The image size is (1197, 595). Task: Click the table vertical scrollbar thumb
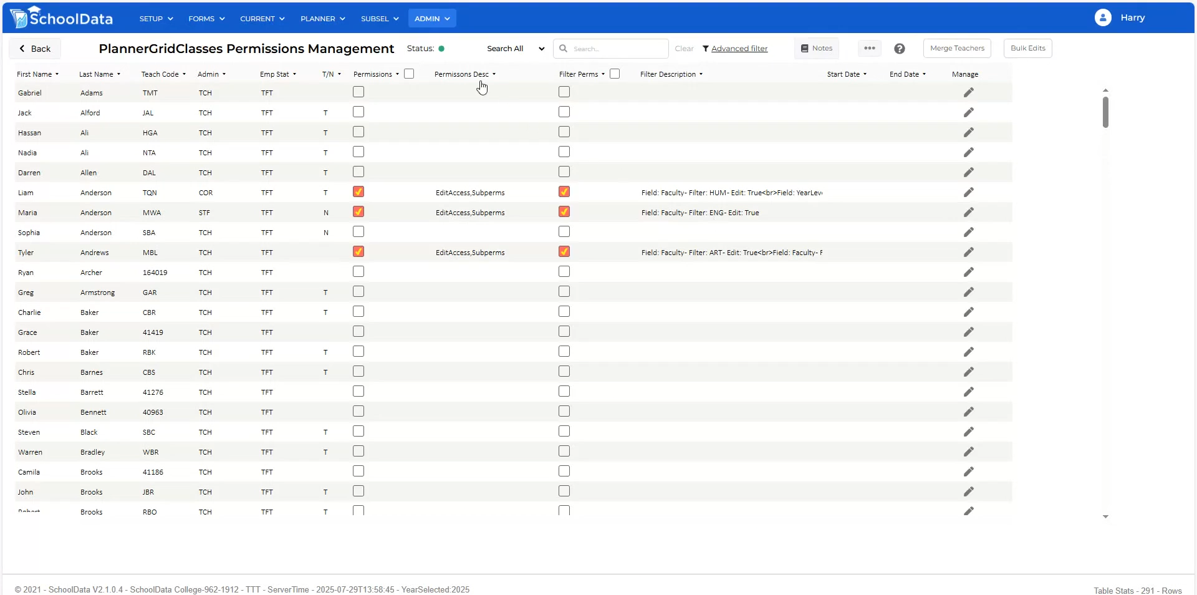pos(1105,112)
